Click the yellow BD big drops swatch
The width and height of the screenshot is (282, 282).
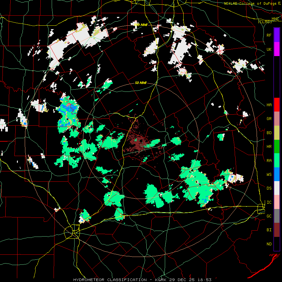pyautogui.click(x=277, y=133)
